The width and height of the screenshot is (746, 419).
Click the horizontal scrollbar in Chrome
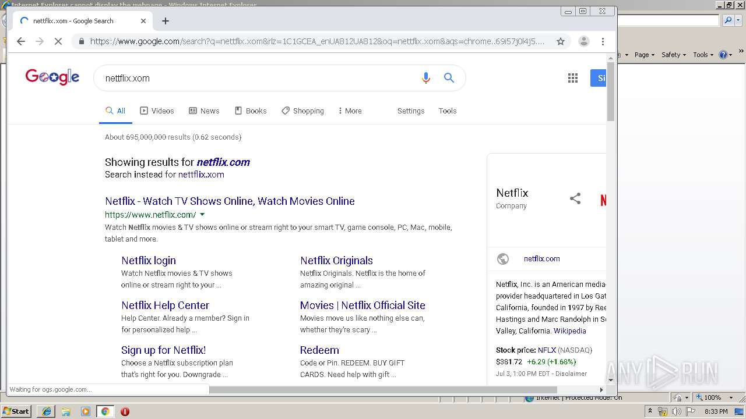point(383,390)
